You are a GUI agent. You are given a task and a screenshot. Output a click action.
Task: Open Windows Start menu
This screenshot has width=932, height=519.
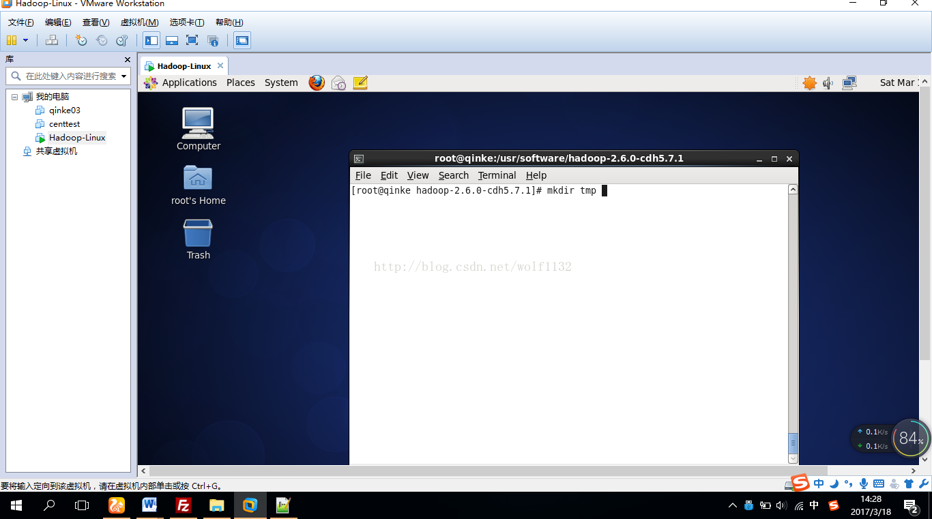pos(16,505)
